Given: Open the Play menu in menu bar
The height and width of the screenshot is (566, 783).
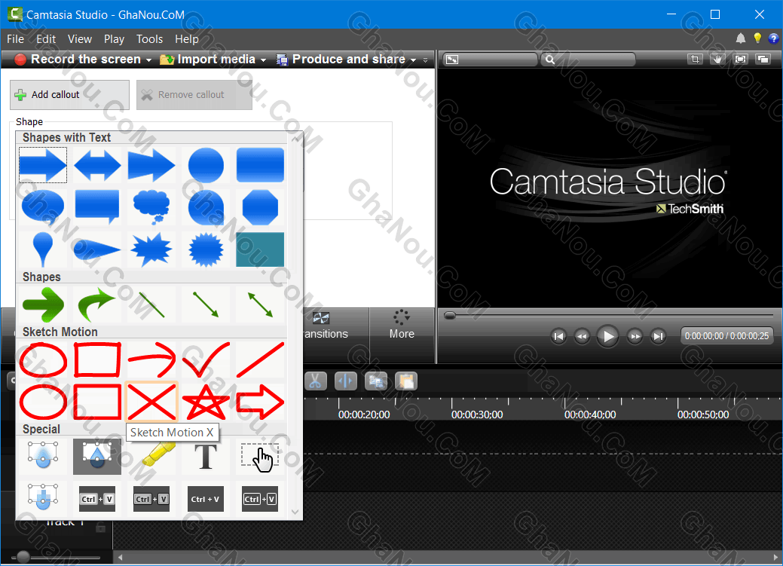Looking at the screenshot, I should [x=114, y=39].
